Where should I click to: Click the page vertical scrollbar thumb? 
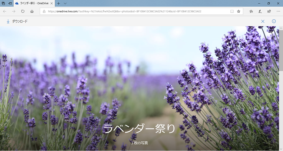coord(281,51)
